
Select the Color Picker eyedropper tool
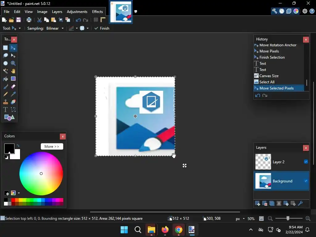pos(13,94)
